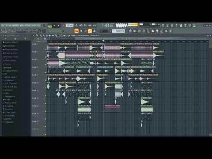The image size is (212, 159).
Task: Open the HELP menu
Action: click(38, 26)
